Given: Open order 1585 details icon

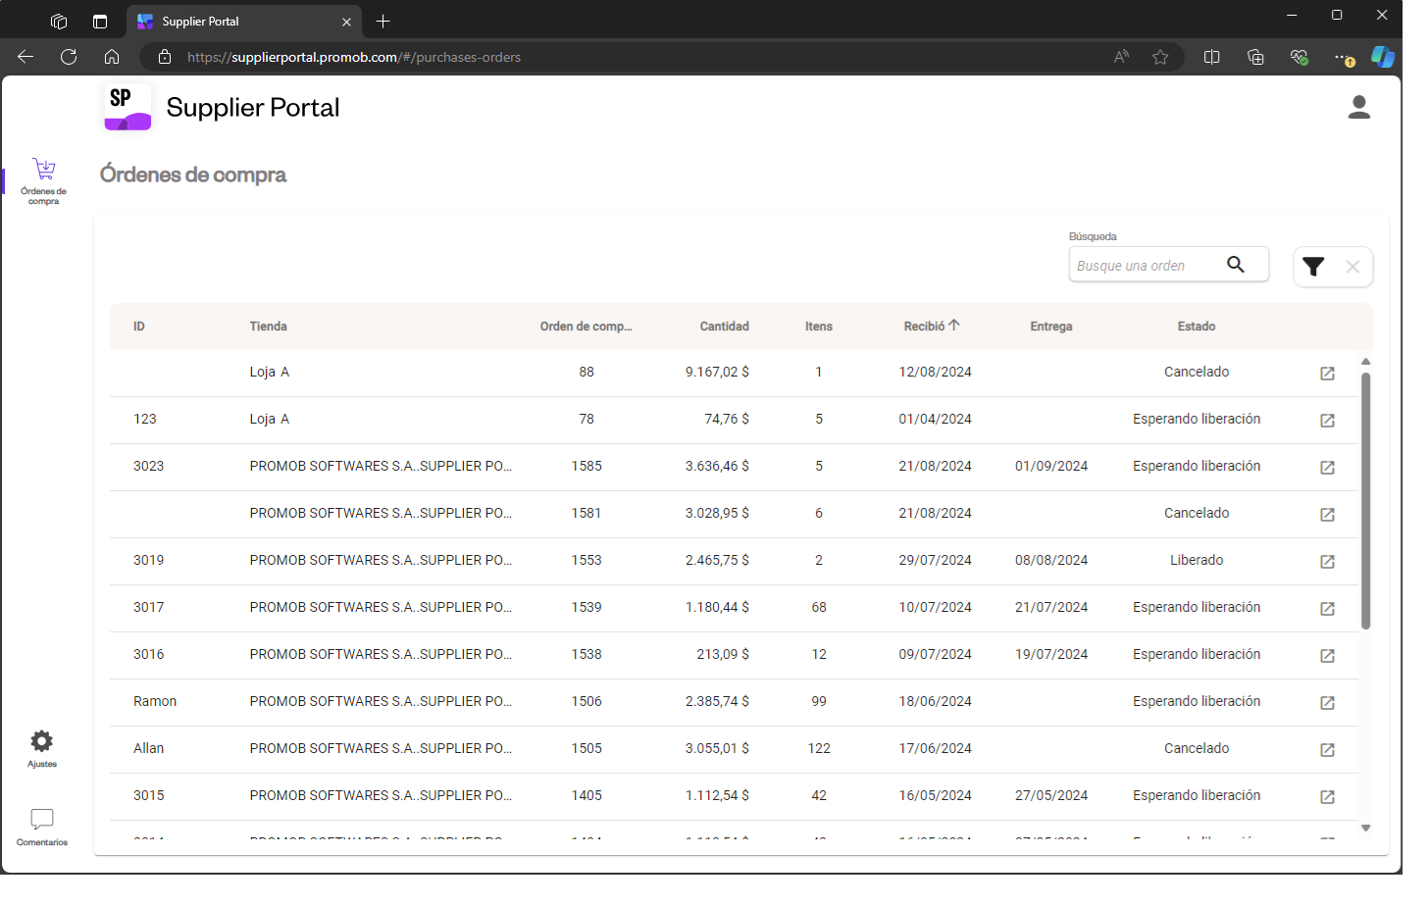Looking at the screenshot, I should 1327,468.
